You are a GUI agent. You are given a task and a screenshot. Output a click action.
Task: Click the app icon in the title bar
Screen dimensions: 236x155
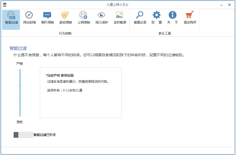coord(5,5)
